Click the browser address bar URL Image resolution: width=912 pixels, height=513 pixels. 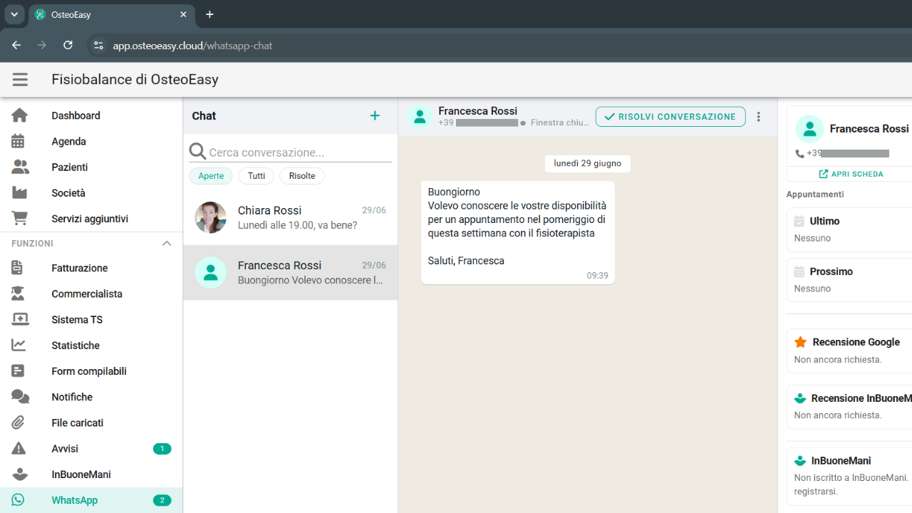192,46
